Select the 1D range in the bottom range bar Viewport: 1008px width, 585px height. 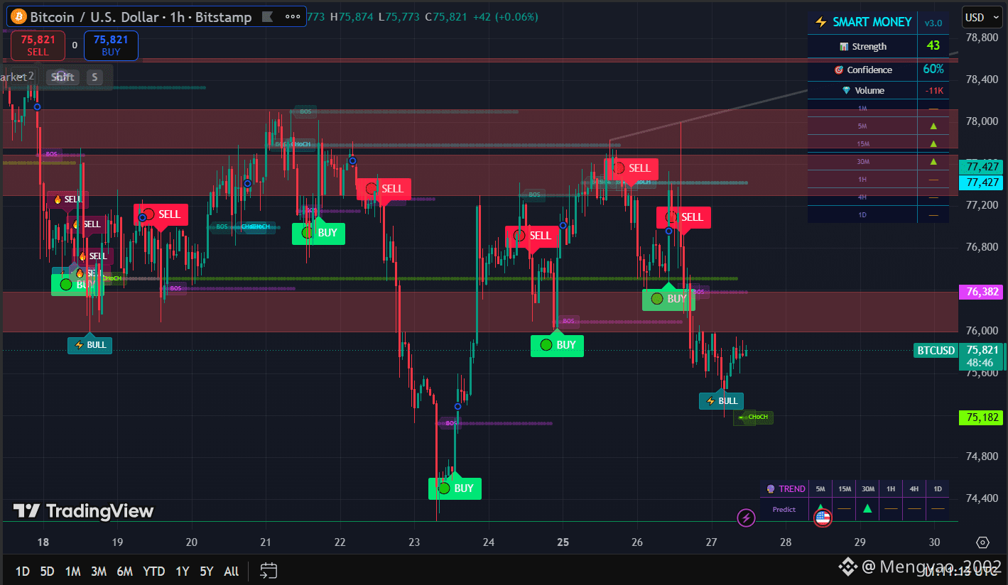23,571
